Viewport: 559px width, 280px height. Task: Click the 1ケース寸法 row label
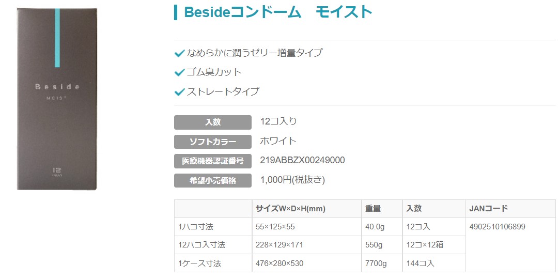point(199,263)
